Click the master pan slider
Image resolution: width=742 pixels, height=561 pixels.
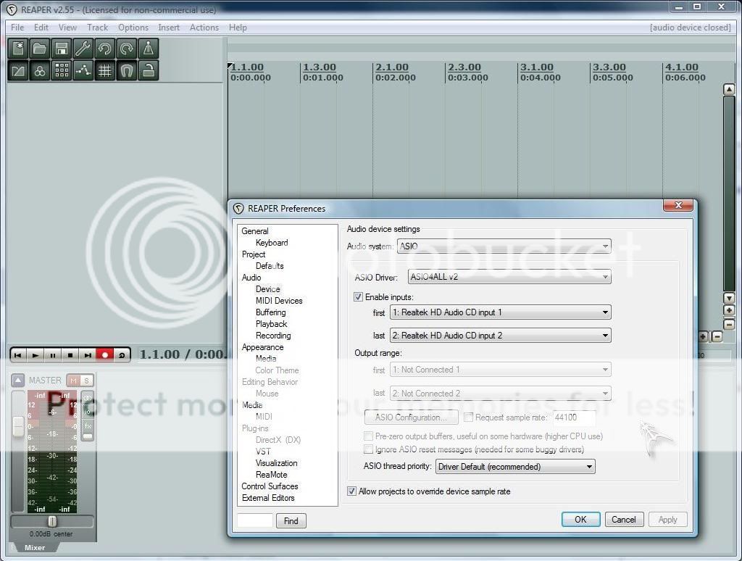click(x=52, y=521)
